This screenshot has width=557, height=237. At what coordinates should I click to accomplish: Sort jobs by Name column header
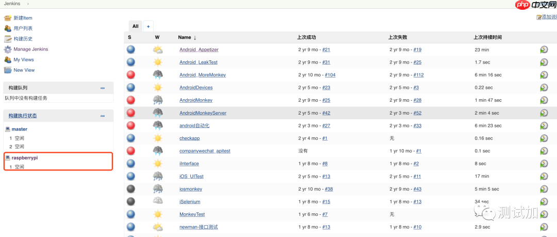(x=185, y=37)
